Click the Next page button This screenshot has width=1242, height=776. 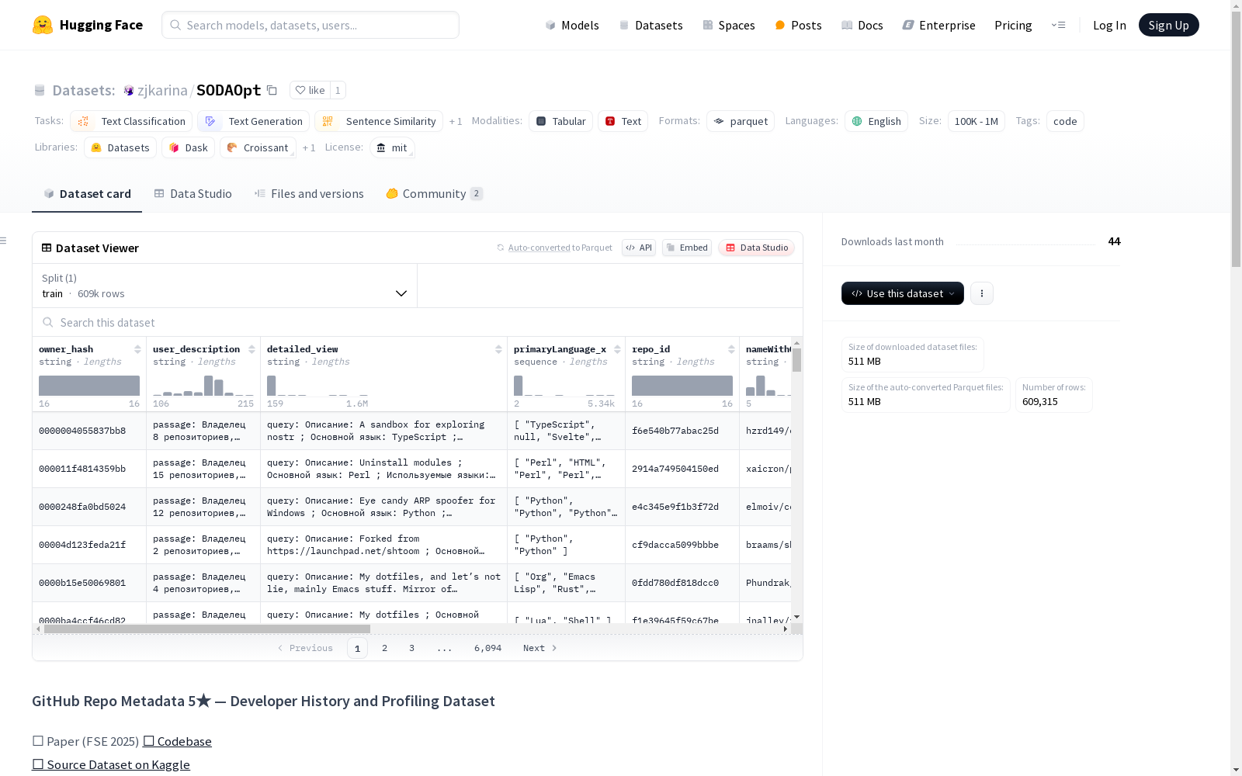coord(540,648)
